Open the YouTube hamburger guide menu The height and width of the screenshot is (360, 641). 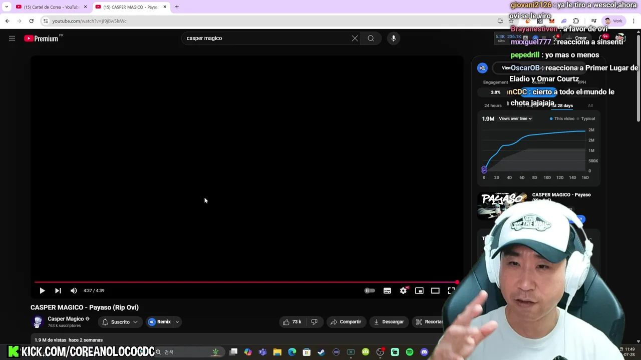pyautogui.click(x=12, y=38)
